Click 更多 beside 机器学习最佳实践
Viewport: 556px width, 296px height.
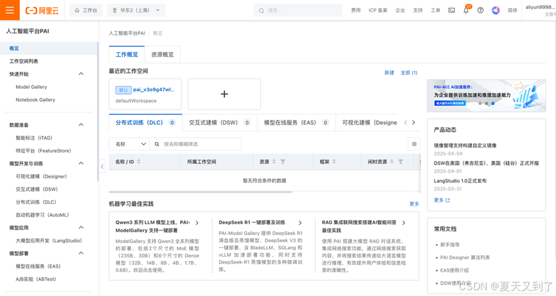coord(414,204)
